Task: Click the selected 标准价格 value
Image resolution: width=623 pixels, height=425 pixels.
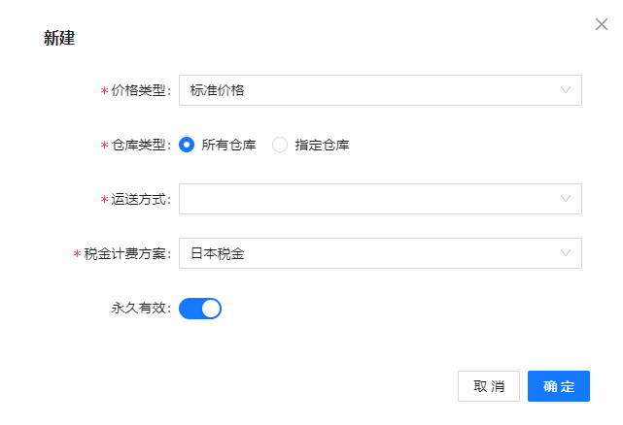Action: point(218,90)
